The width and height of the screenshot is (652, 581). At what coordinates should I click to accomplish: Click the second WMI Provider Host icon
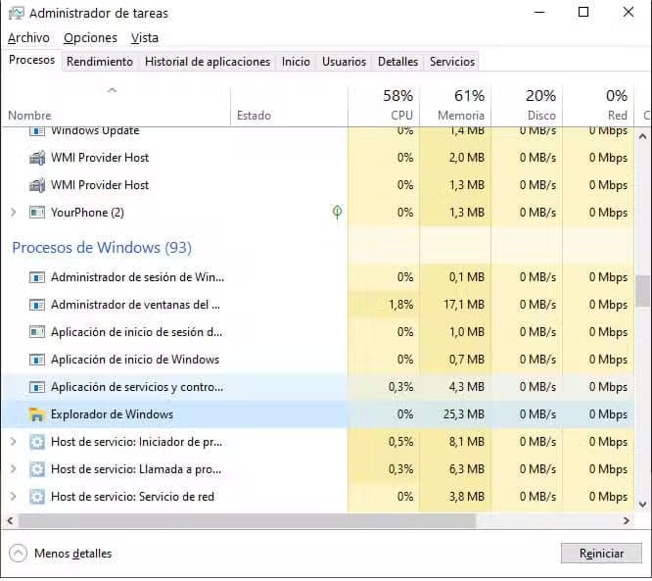[37, 185]
